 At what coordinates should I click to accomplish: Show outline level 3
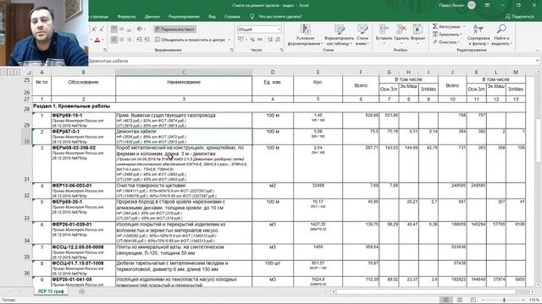(x=17, y=72)
